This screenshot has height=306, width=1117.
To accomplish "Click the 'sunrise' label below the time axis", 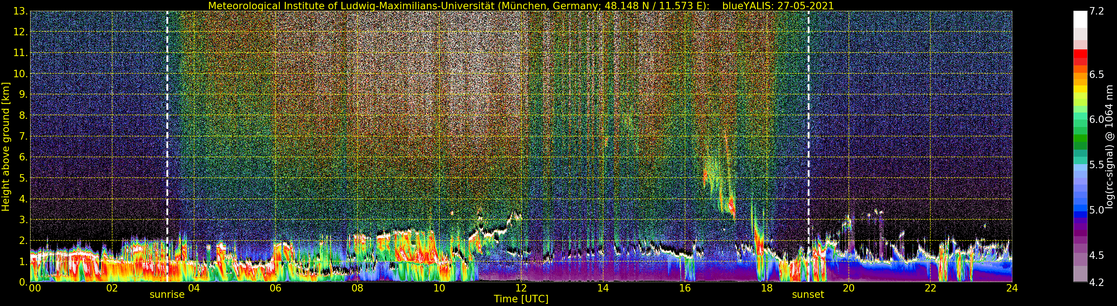I will (167, 295).
